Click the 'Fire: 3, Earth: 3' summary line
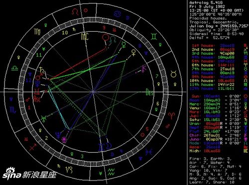The height and width of the screenshot is (185, 249). click(x=211, y=159)
